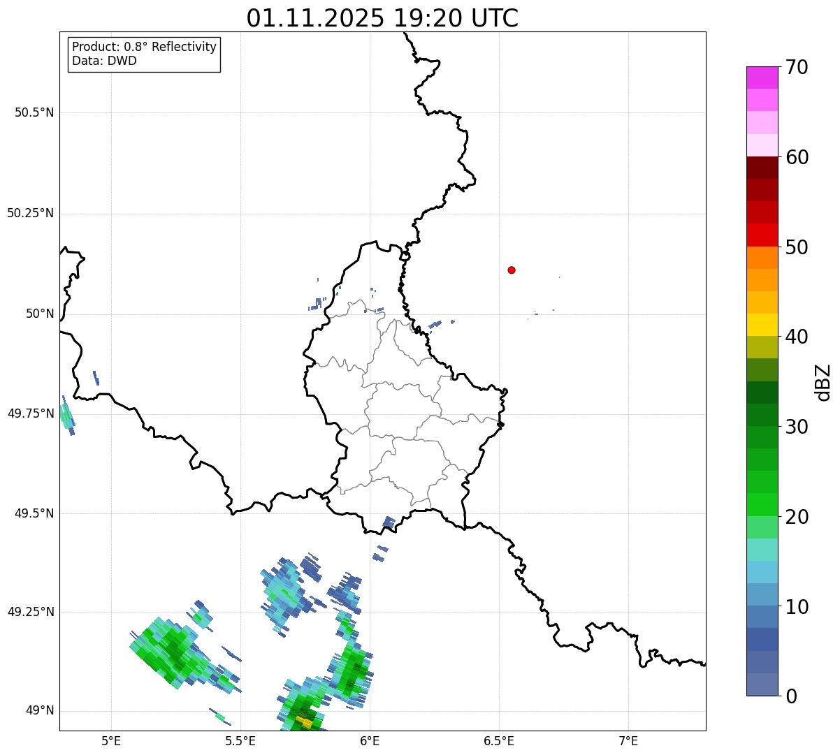Click the title "01.11.2025 19:20 UTC"

pos(382,18)
